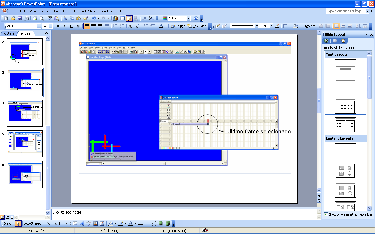This screenshot has height=234, width=375.
Task: Align text right
Action: pos(100,26)
